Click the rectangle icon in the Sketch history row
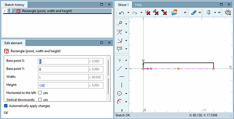Viewport: 234px width, 119px height. tap(18, 11)
